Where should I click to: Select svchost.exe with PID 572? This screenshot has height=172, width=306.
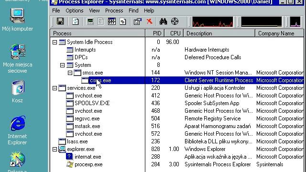click(x=88, y=134)
